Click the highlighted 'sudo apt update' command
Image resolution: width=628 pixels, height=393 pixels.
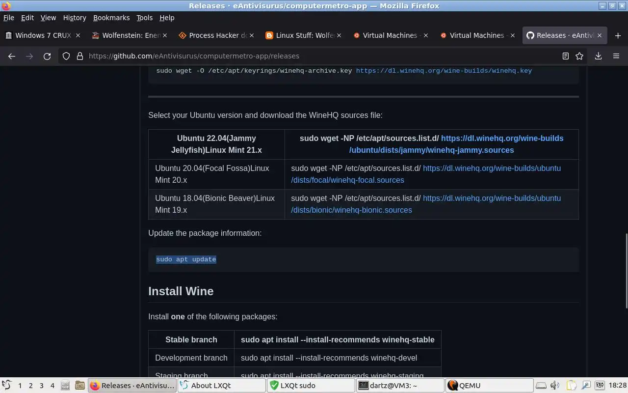point(186,259)
